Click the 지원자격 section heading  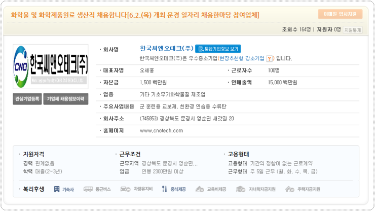33,154
